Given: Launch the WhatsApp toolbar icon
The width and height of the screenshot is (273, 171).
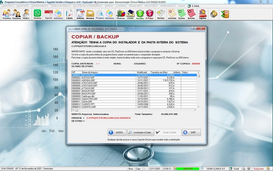Looking at the screenshot, I should click(x=38, y=14).
